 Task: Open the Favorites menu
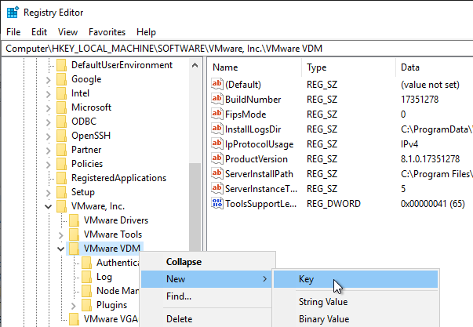click(x=107, y=32)
